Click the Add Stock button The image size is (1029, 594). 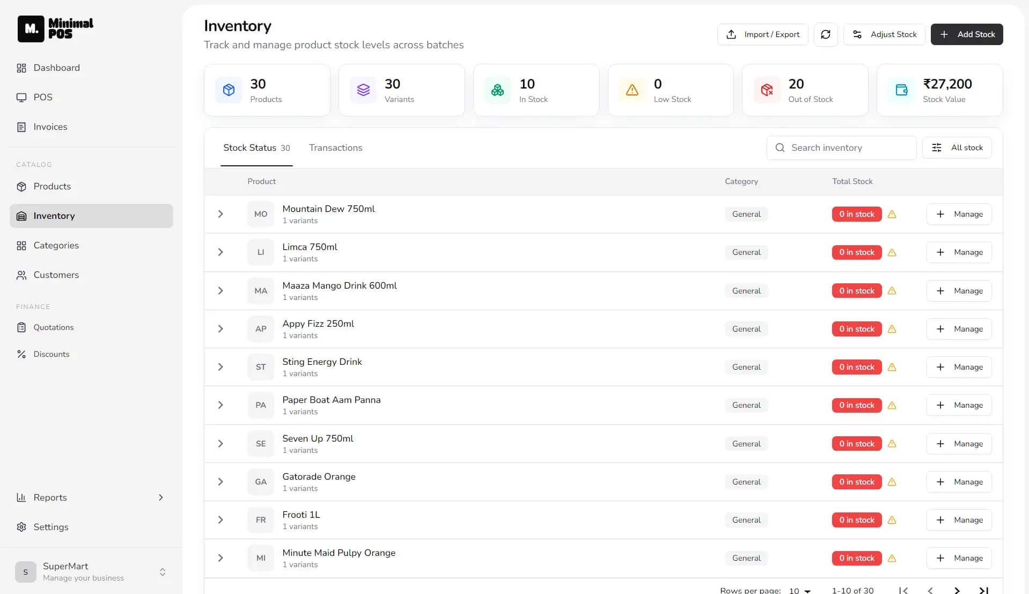[966, 34]
